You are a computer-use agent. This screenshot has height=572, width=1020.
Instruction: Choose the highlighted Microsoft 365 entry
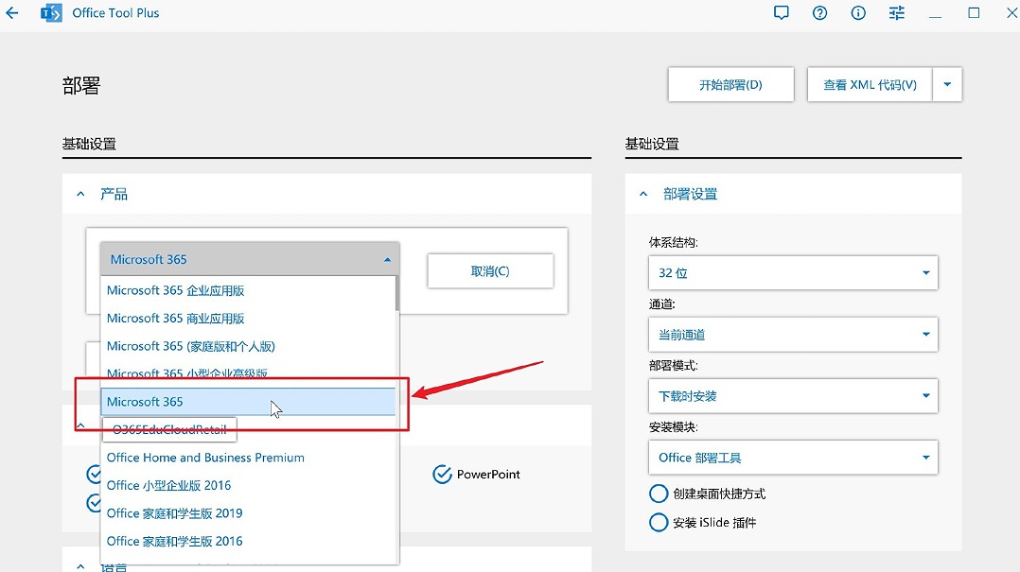coord(248,402)
